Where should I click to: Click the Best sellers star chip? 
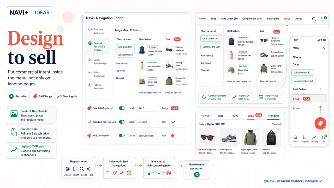(18, 96)
